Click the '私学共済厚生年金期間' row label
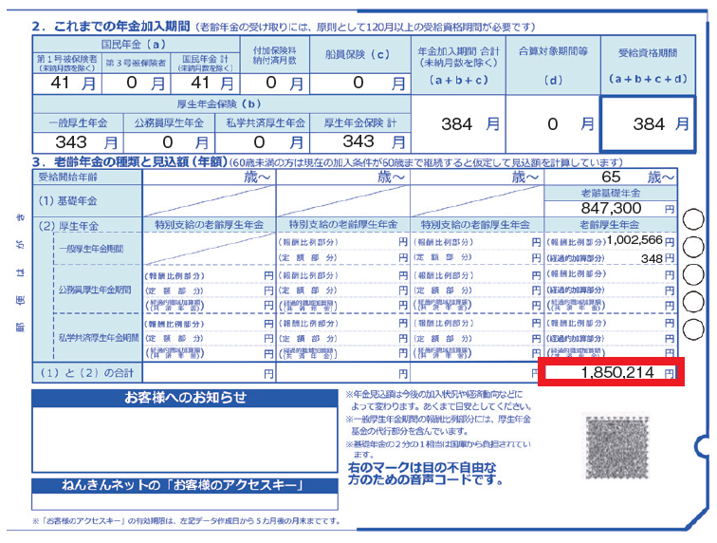The height and width of the screenshot is (543, 717). point(99,338)
